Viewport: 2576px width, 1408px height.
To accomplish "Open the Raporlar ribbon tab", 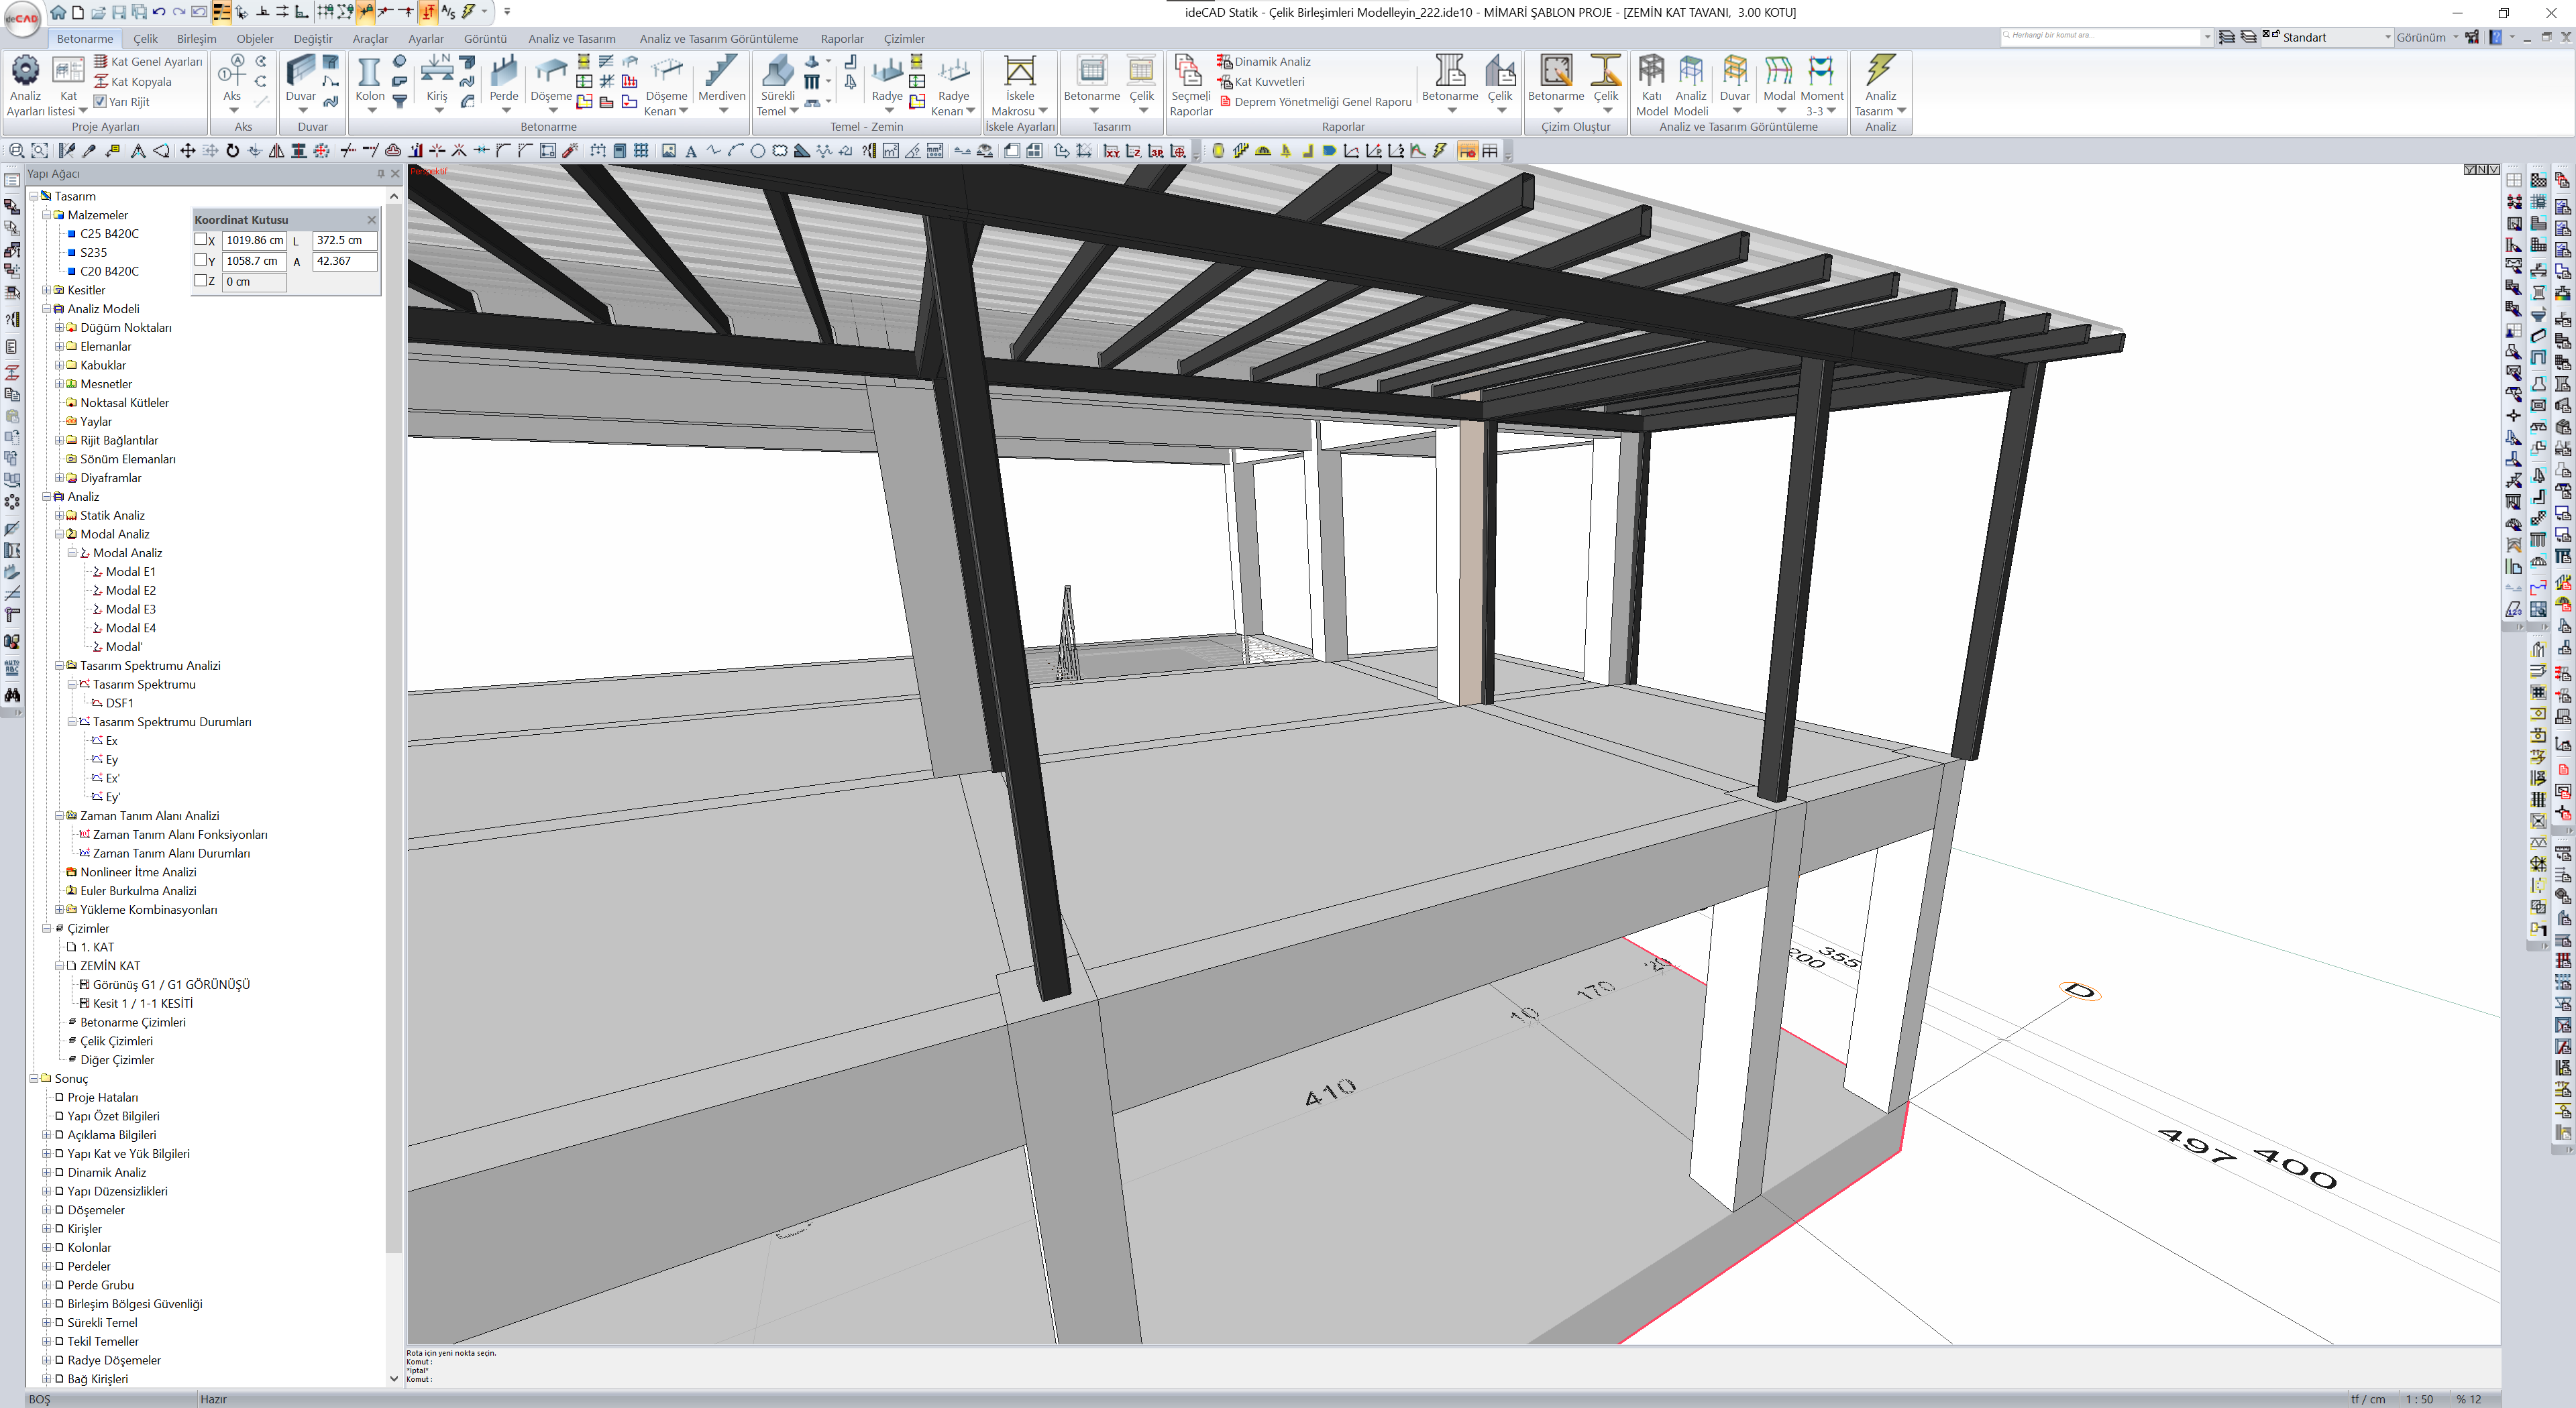I will point(841,39).
